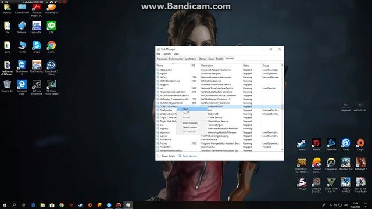372x209 pixels.
Task: Select the Recycle Bin desktop icon
Action: (x=7, y=86)
